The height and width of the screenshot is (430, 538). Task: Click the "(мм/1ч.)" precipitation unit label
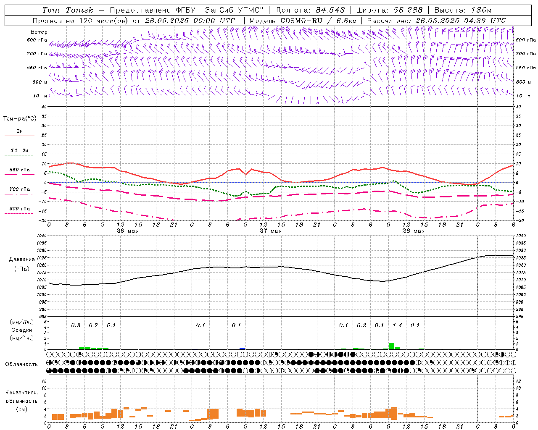[21, 338]
